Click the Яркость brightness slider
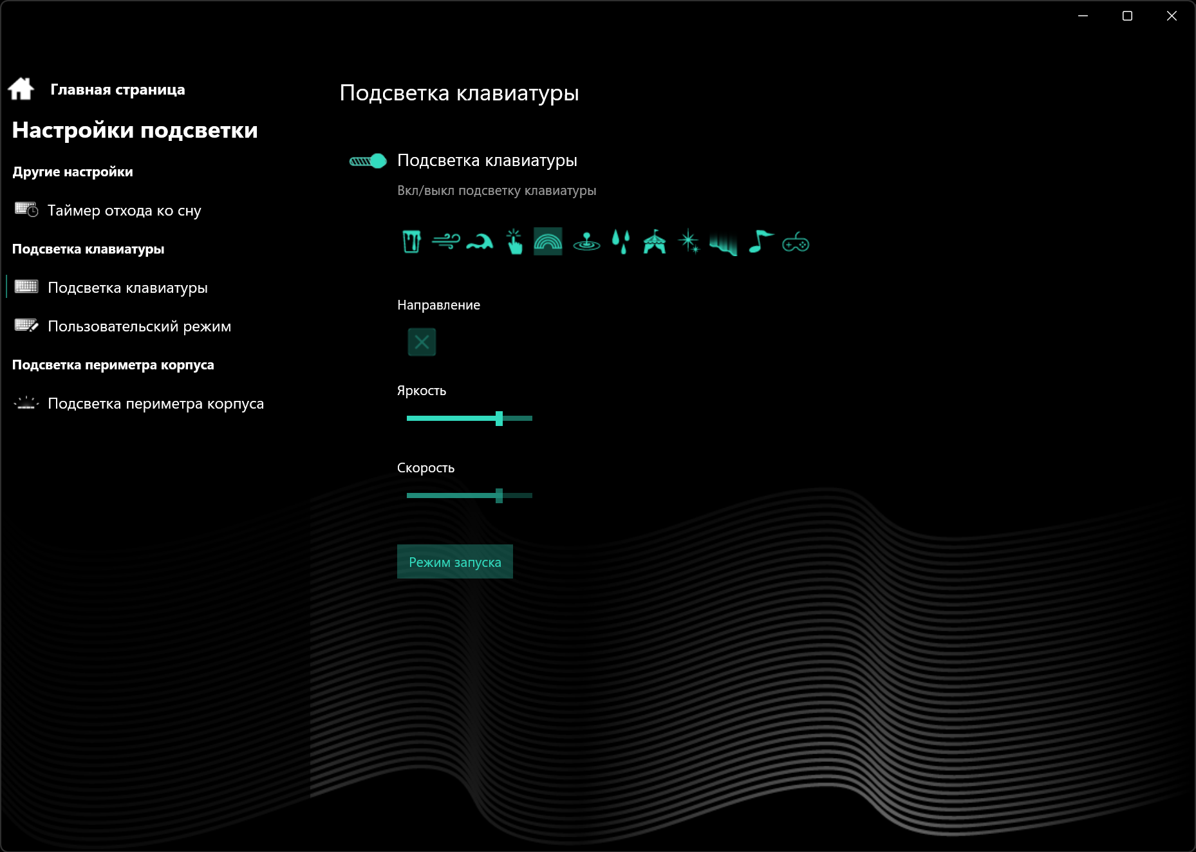This screenshot has height=852, width=1196. pos(469,418)
